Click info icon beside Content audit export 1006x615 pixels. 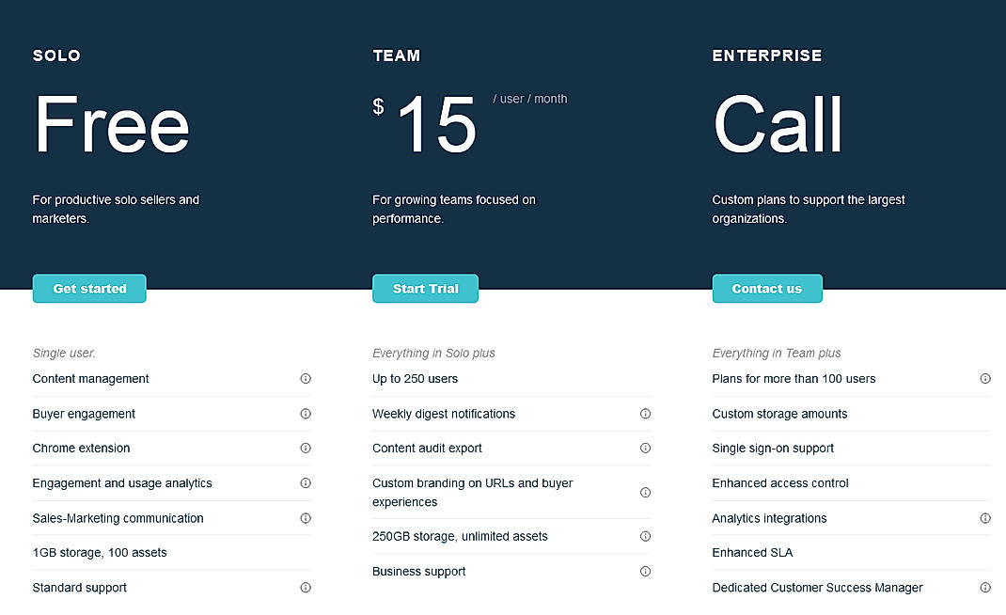[646, 448]
